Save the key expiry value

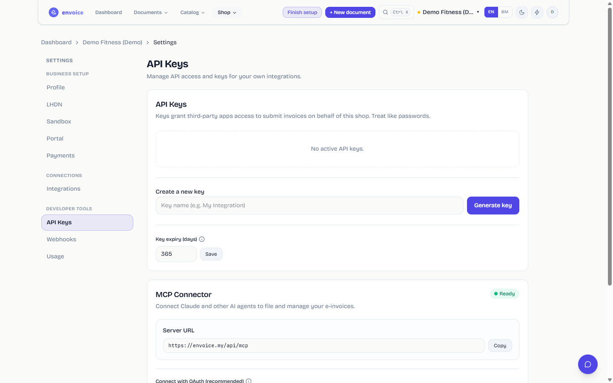click(211, 254)
